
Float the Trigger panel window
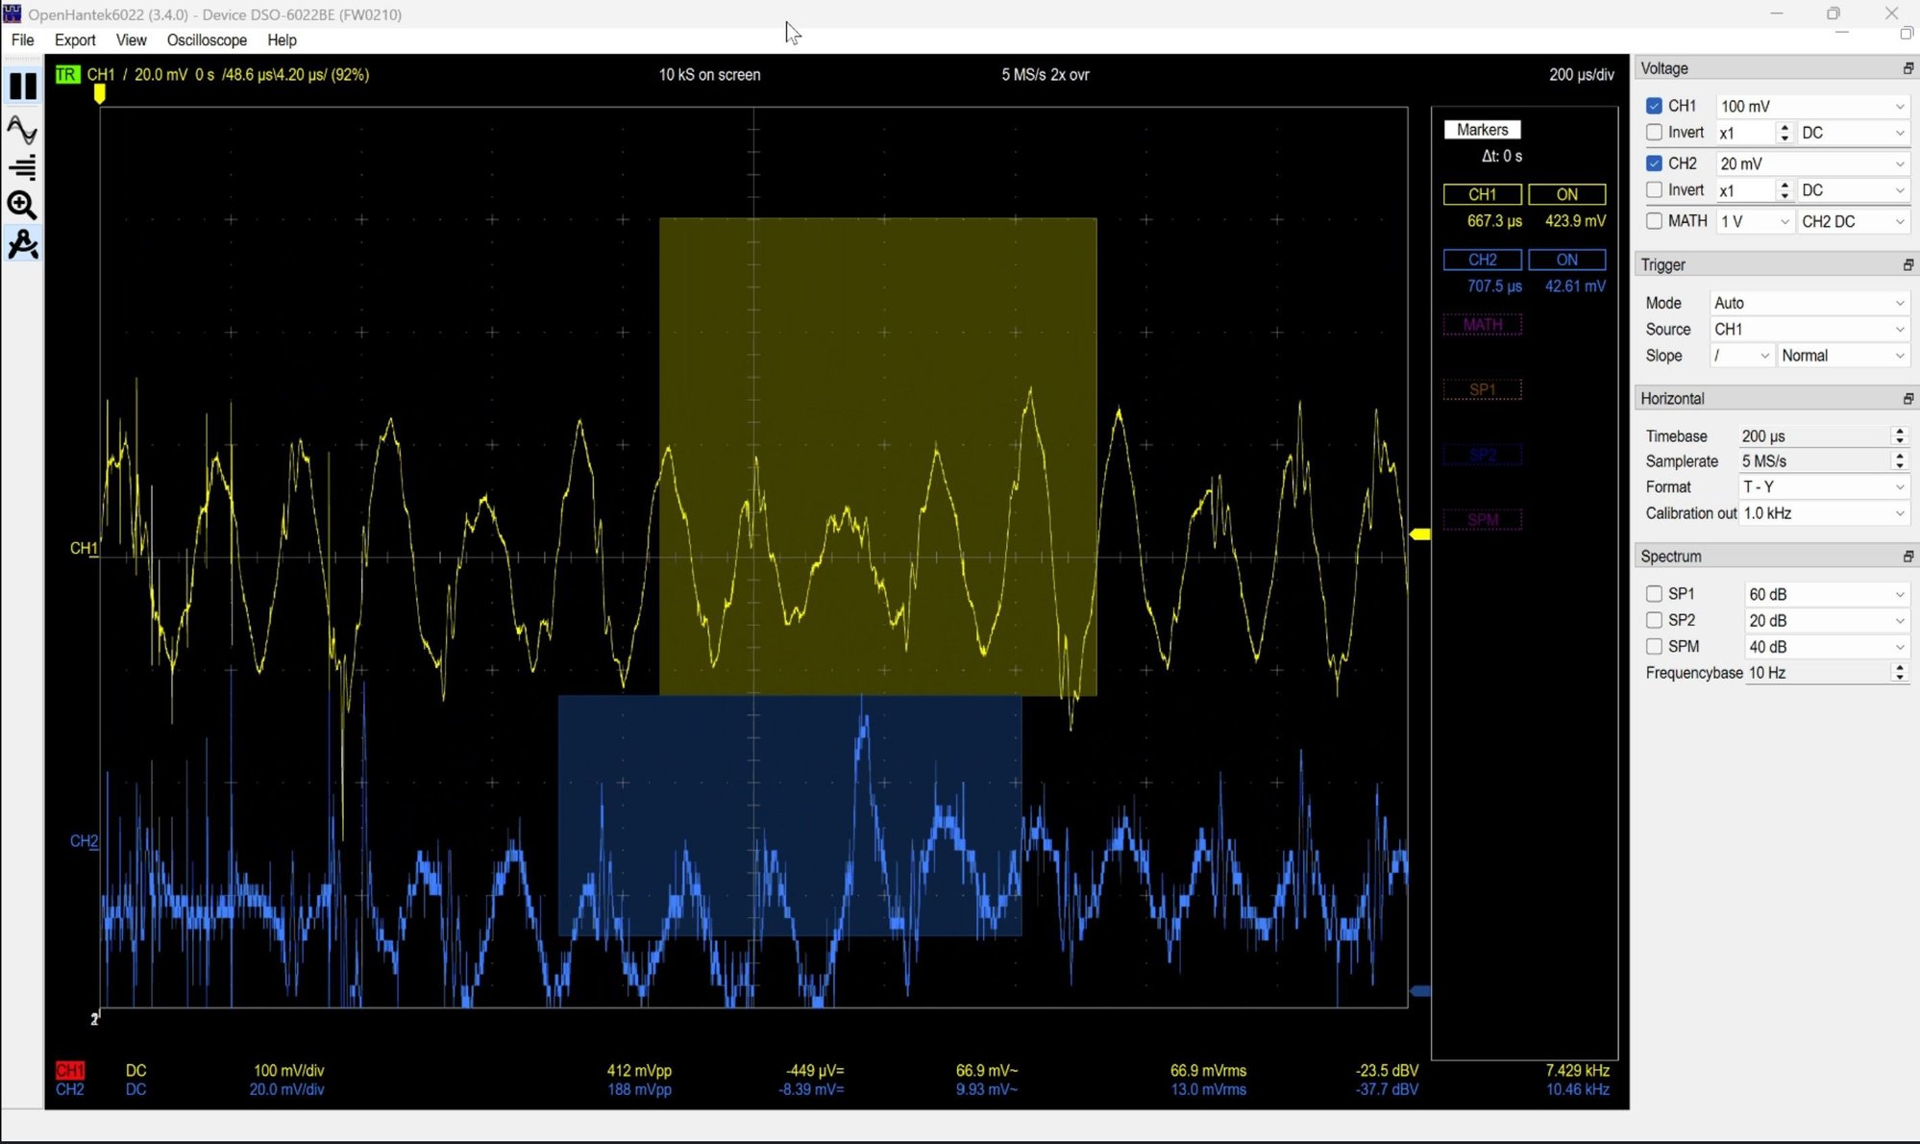pos(1908,264)
